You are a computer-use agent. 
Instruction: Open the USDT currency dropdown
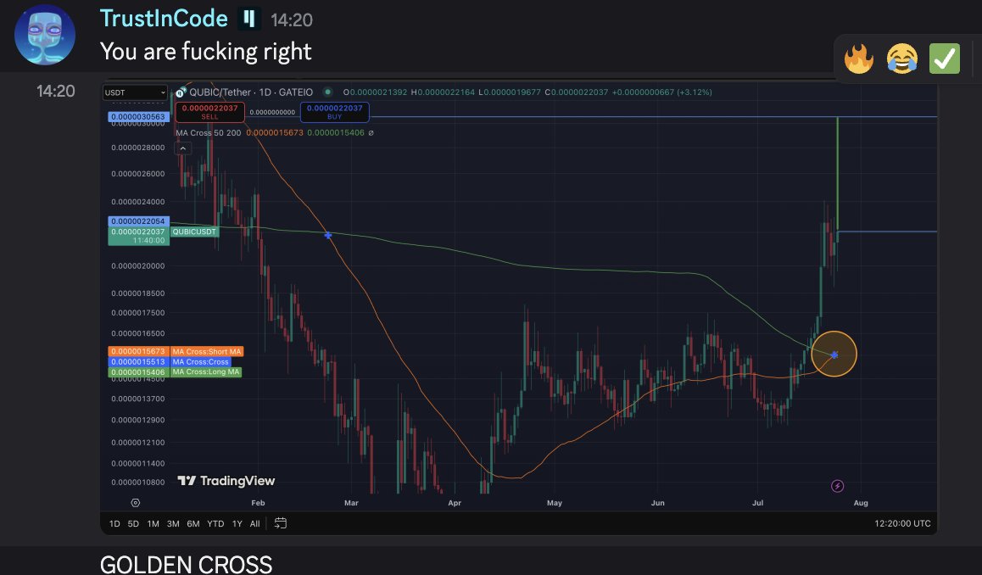click(135, 92)
